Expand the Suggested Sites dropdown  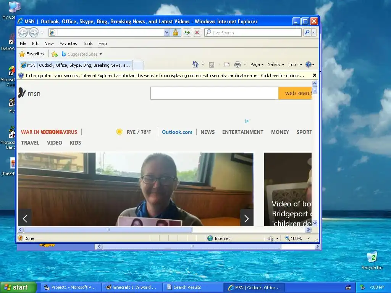coord(100,54)
